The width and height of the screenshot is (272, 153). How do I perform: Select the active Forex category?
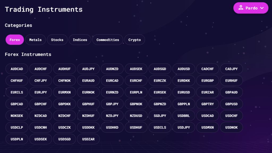coord(15,40)
